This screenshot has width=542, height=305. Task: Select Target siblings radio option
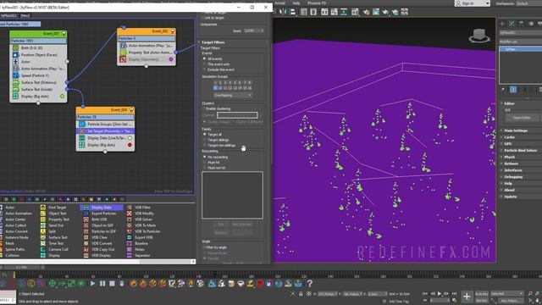(205, 140)
